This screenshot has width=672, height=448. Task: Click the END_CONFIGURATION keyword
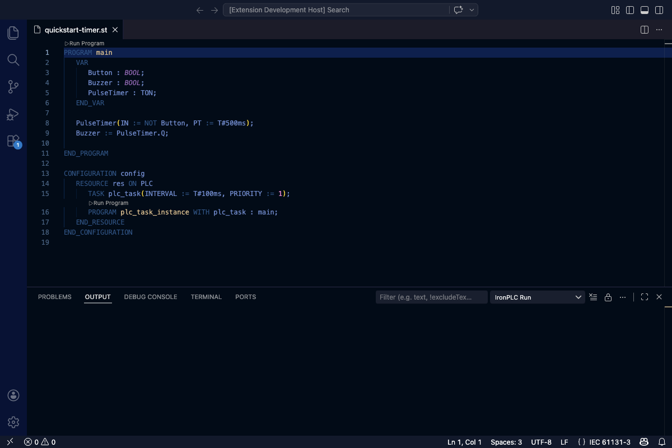coord(98,232)
